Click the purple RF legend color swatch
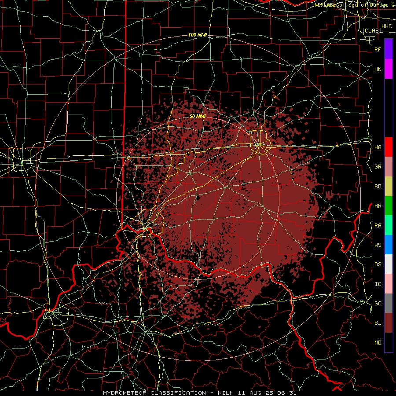The width and height of the screenshot is (396, 396). point(389,49)
